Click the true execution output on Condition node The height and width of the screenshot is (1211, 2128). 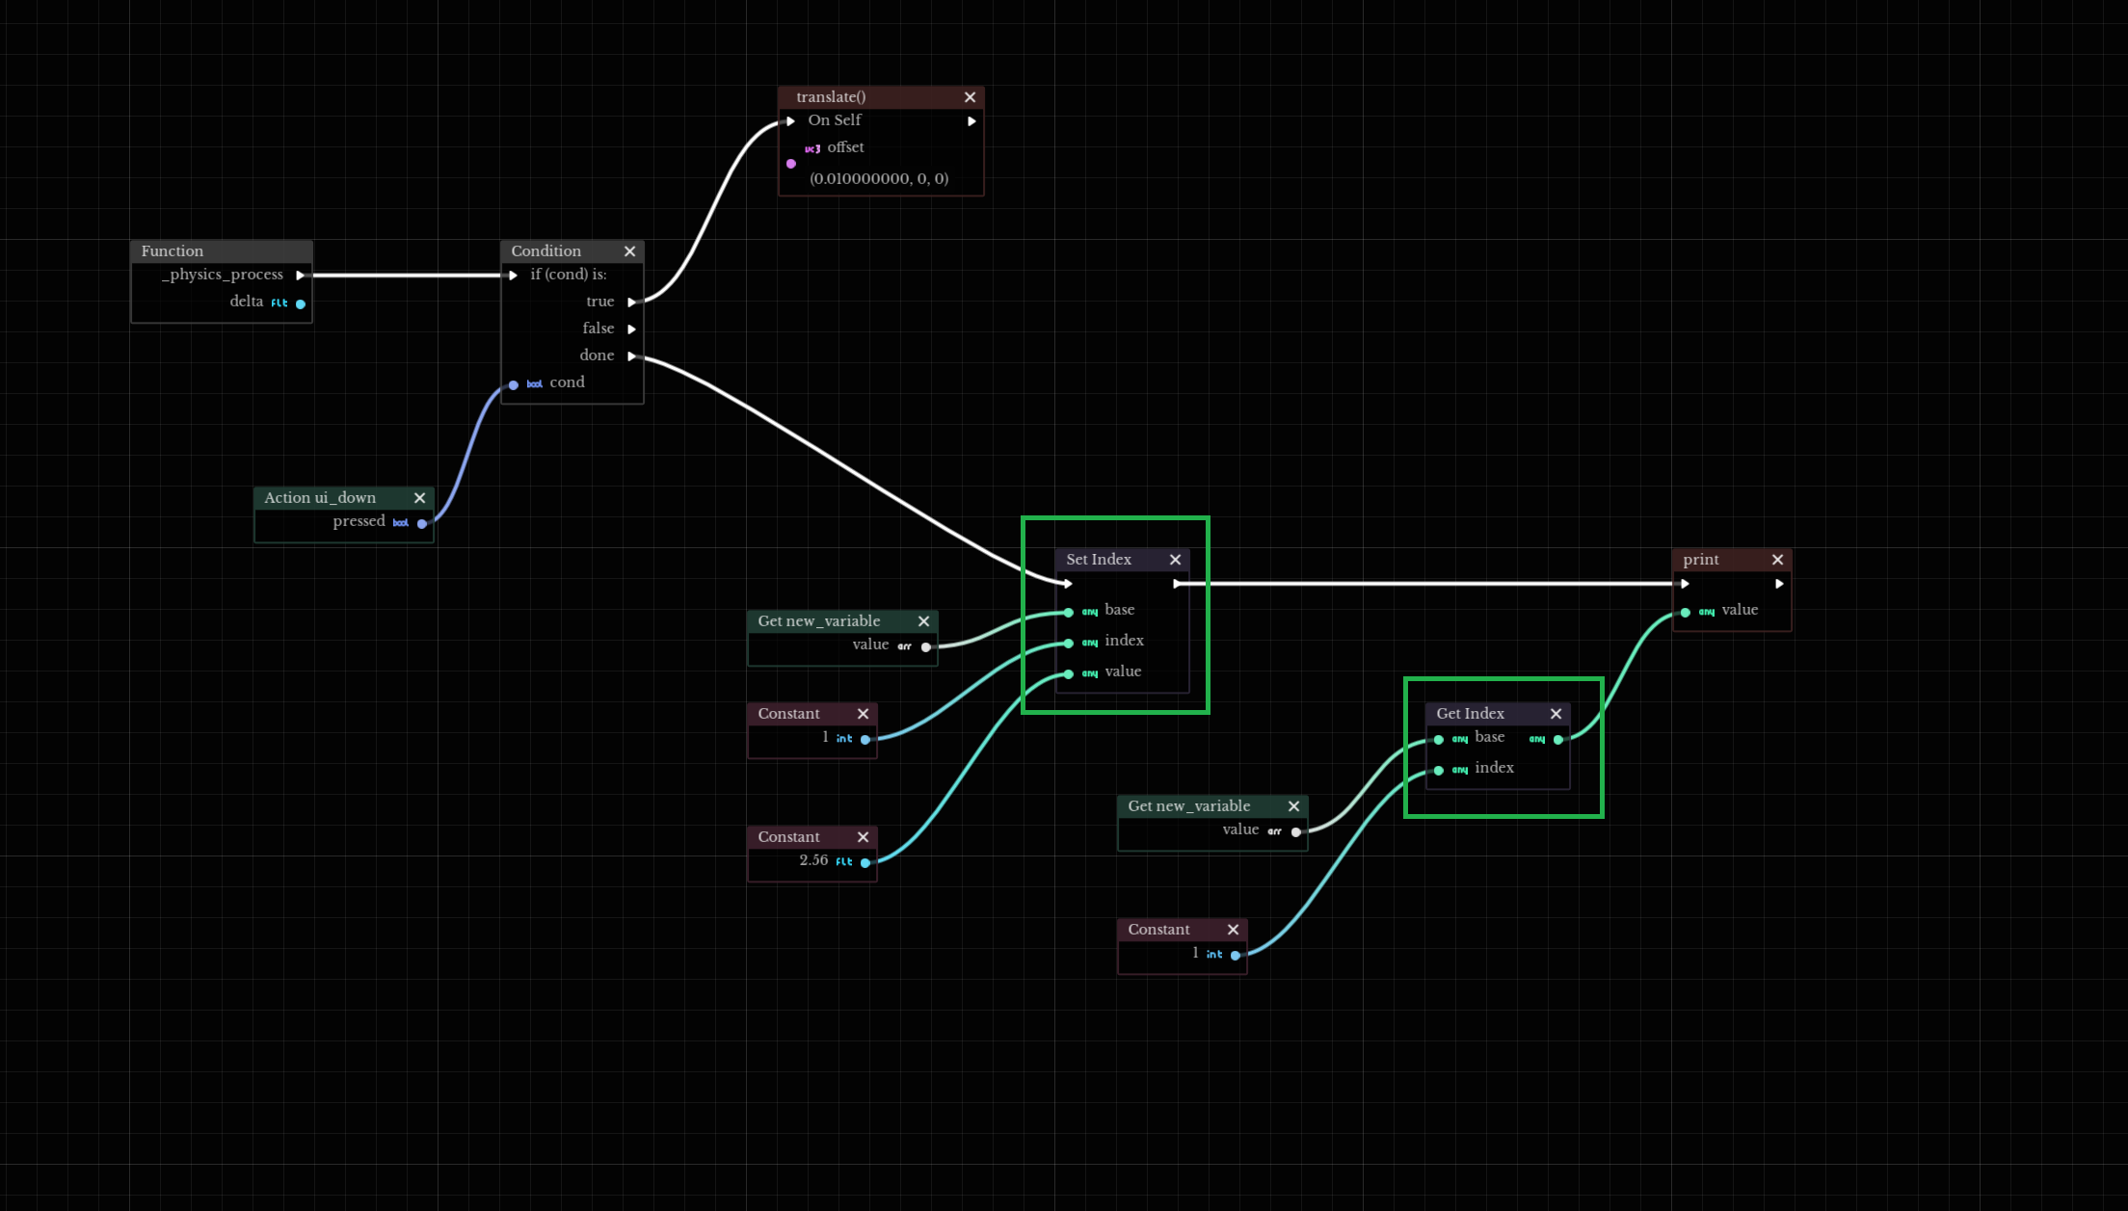[633, 302]
